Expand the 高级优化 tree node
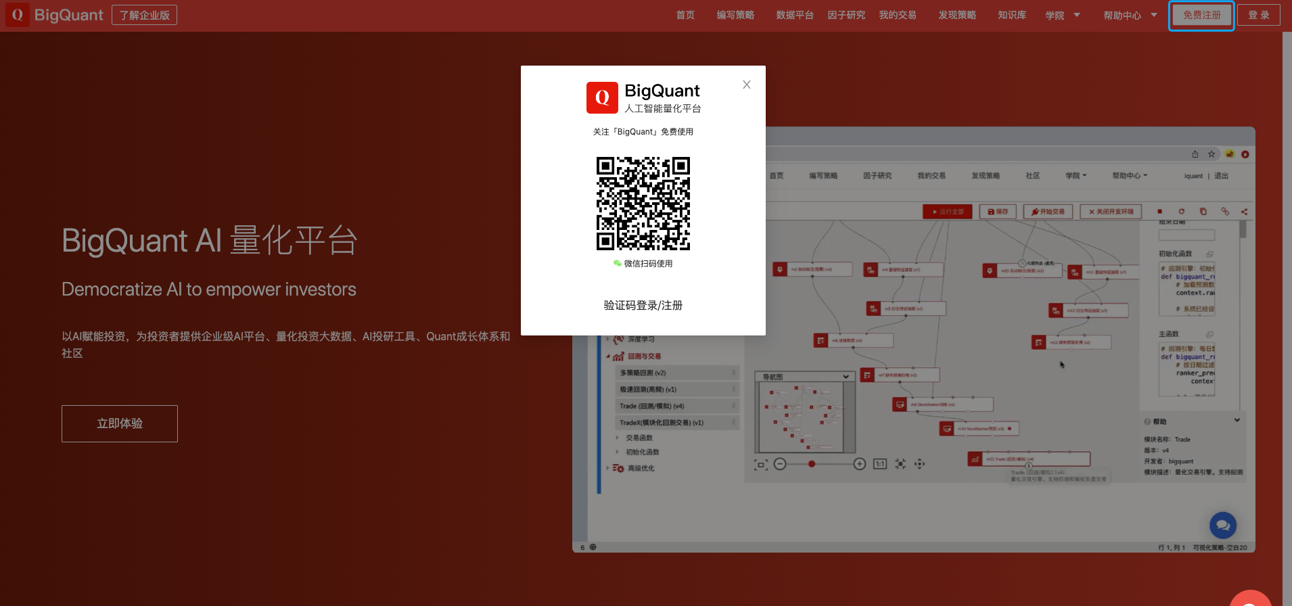 pyautogui.click(x=607, y=467)
